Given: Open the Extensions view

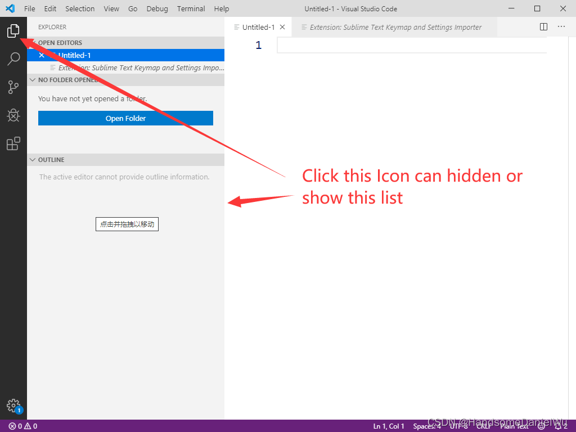Looking at the screenshot, I should pos(13,143).
